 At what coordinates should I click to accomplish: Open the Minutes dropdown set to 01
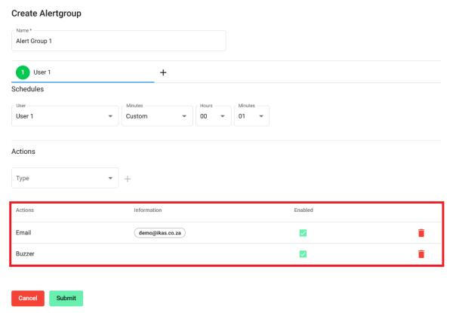(251, 116)
